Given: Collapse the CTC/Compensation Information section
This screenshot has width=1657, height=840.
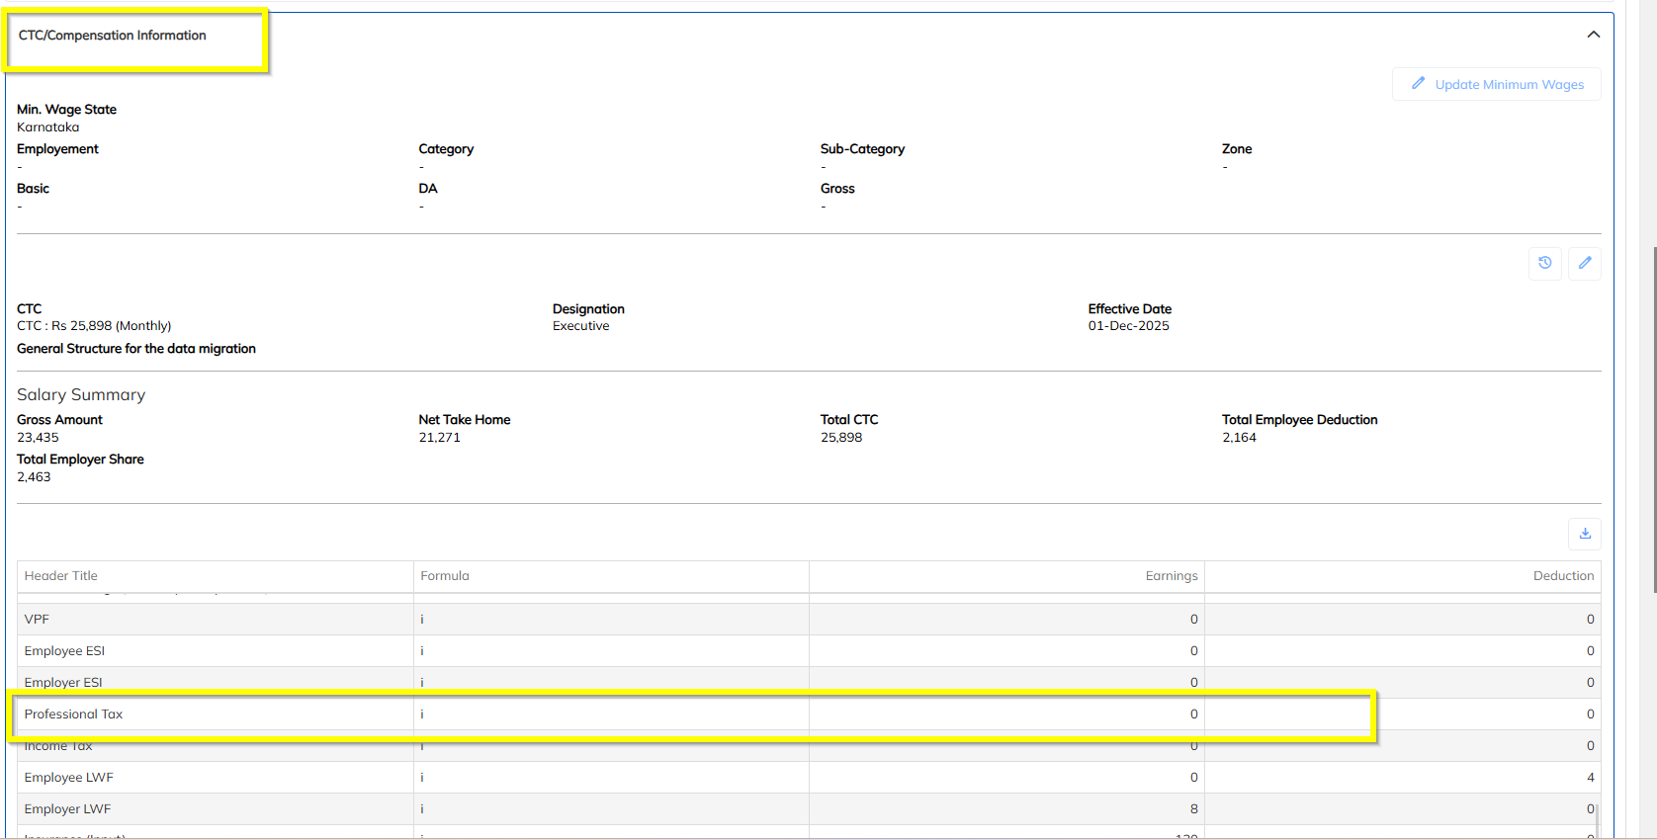Looking at the screenshot, I should (x=1593, y=35).
